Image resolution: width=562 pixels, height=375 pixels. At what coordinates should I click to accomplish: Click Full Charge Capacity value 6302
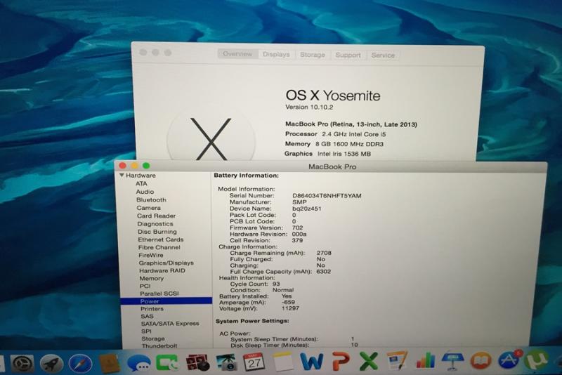click(324, 272)
